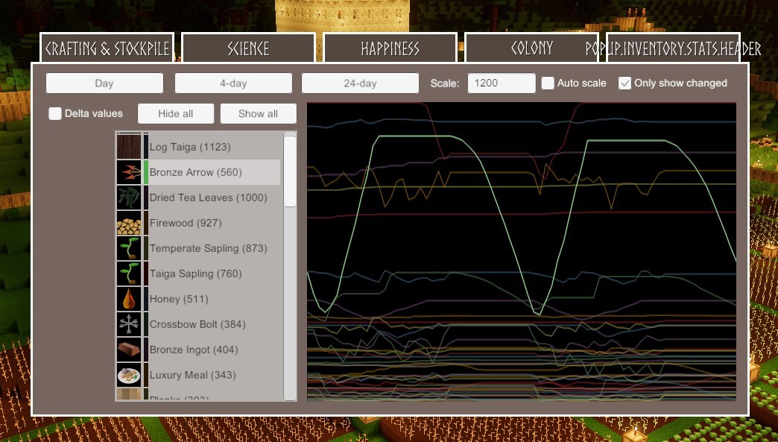Click the "Taiga Sapling (760)" label
This screenshot has height=442, width=778.
click(195, 274)
